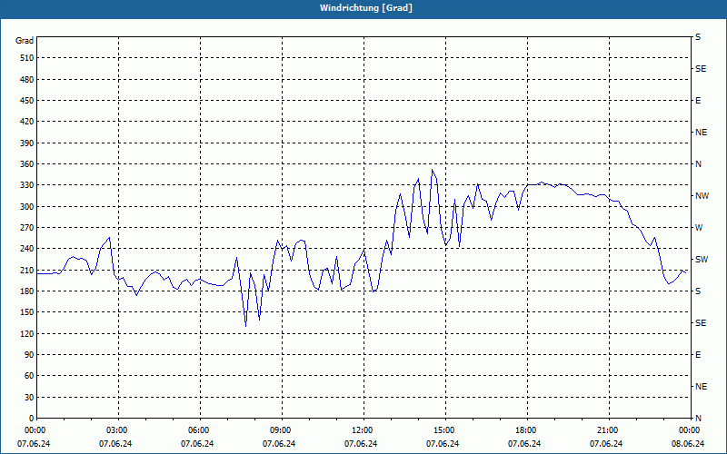Select the Grad unit label on the y-axis
This screenshot has width=727, height=454.
pos(25,41)
